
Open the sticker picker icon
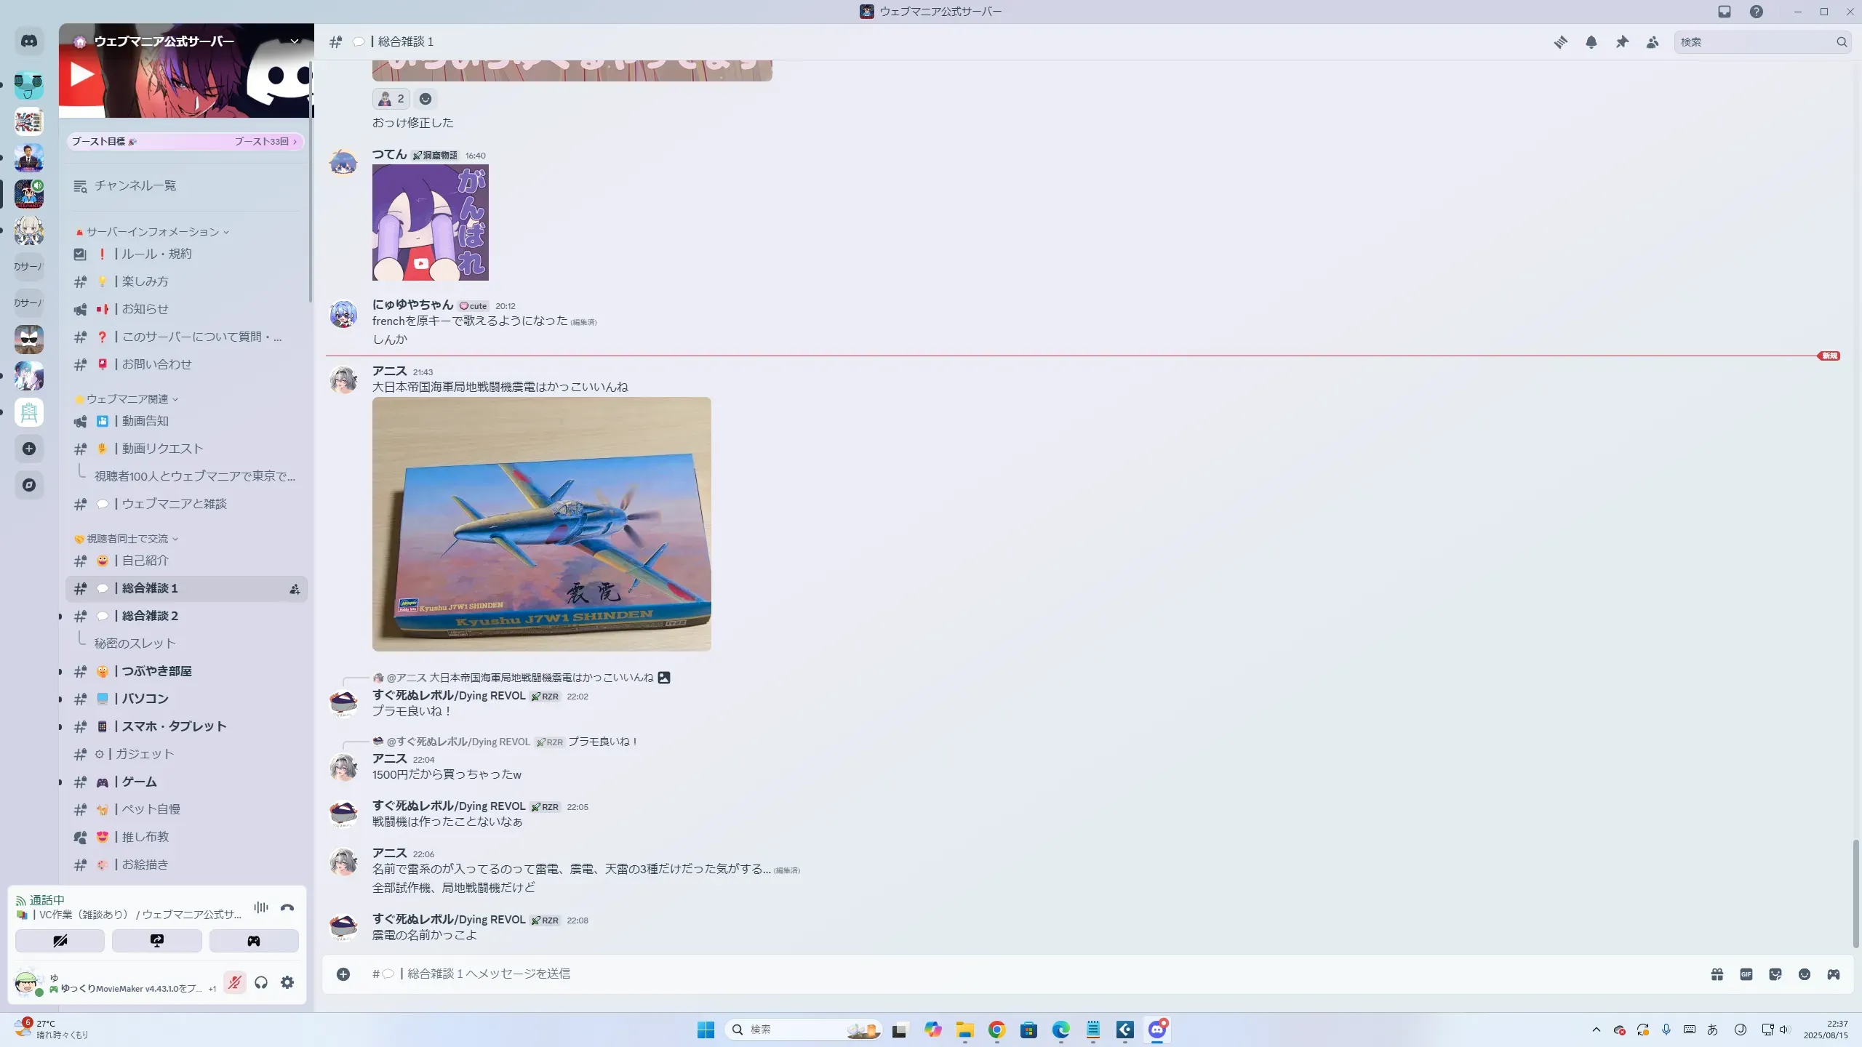tap(1775, 974)
